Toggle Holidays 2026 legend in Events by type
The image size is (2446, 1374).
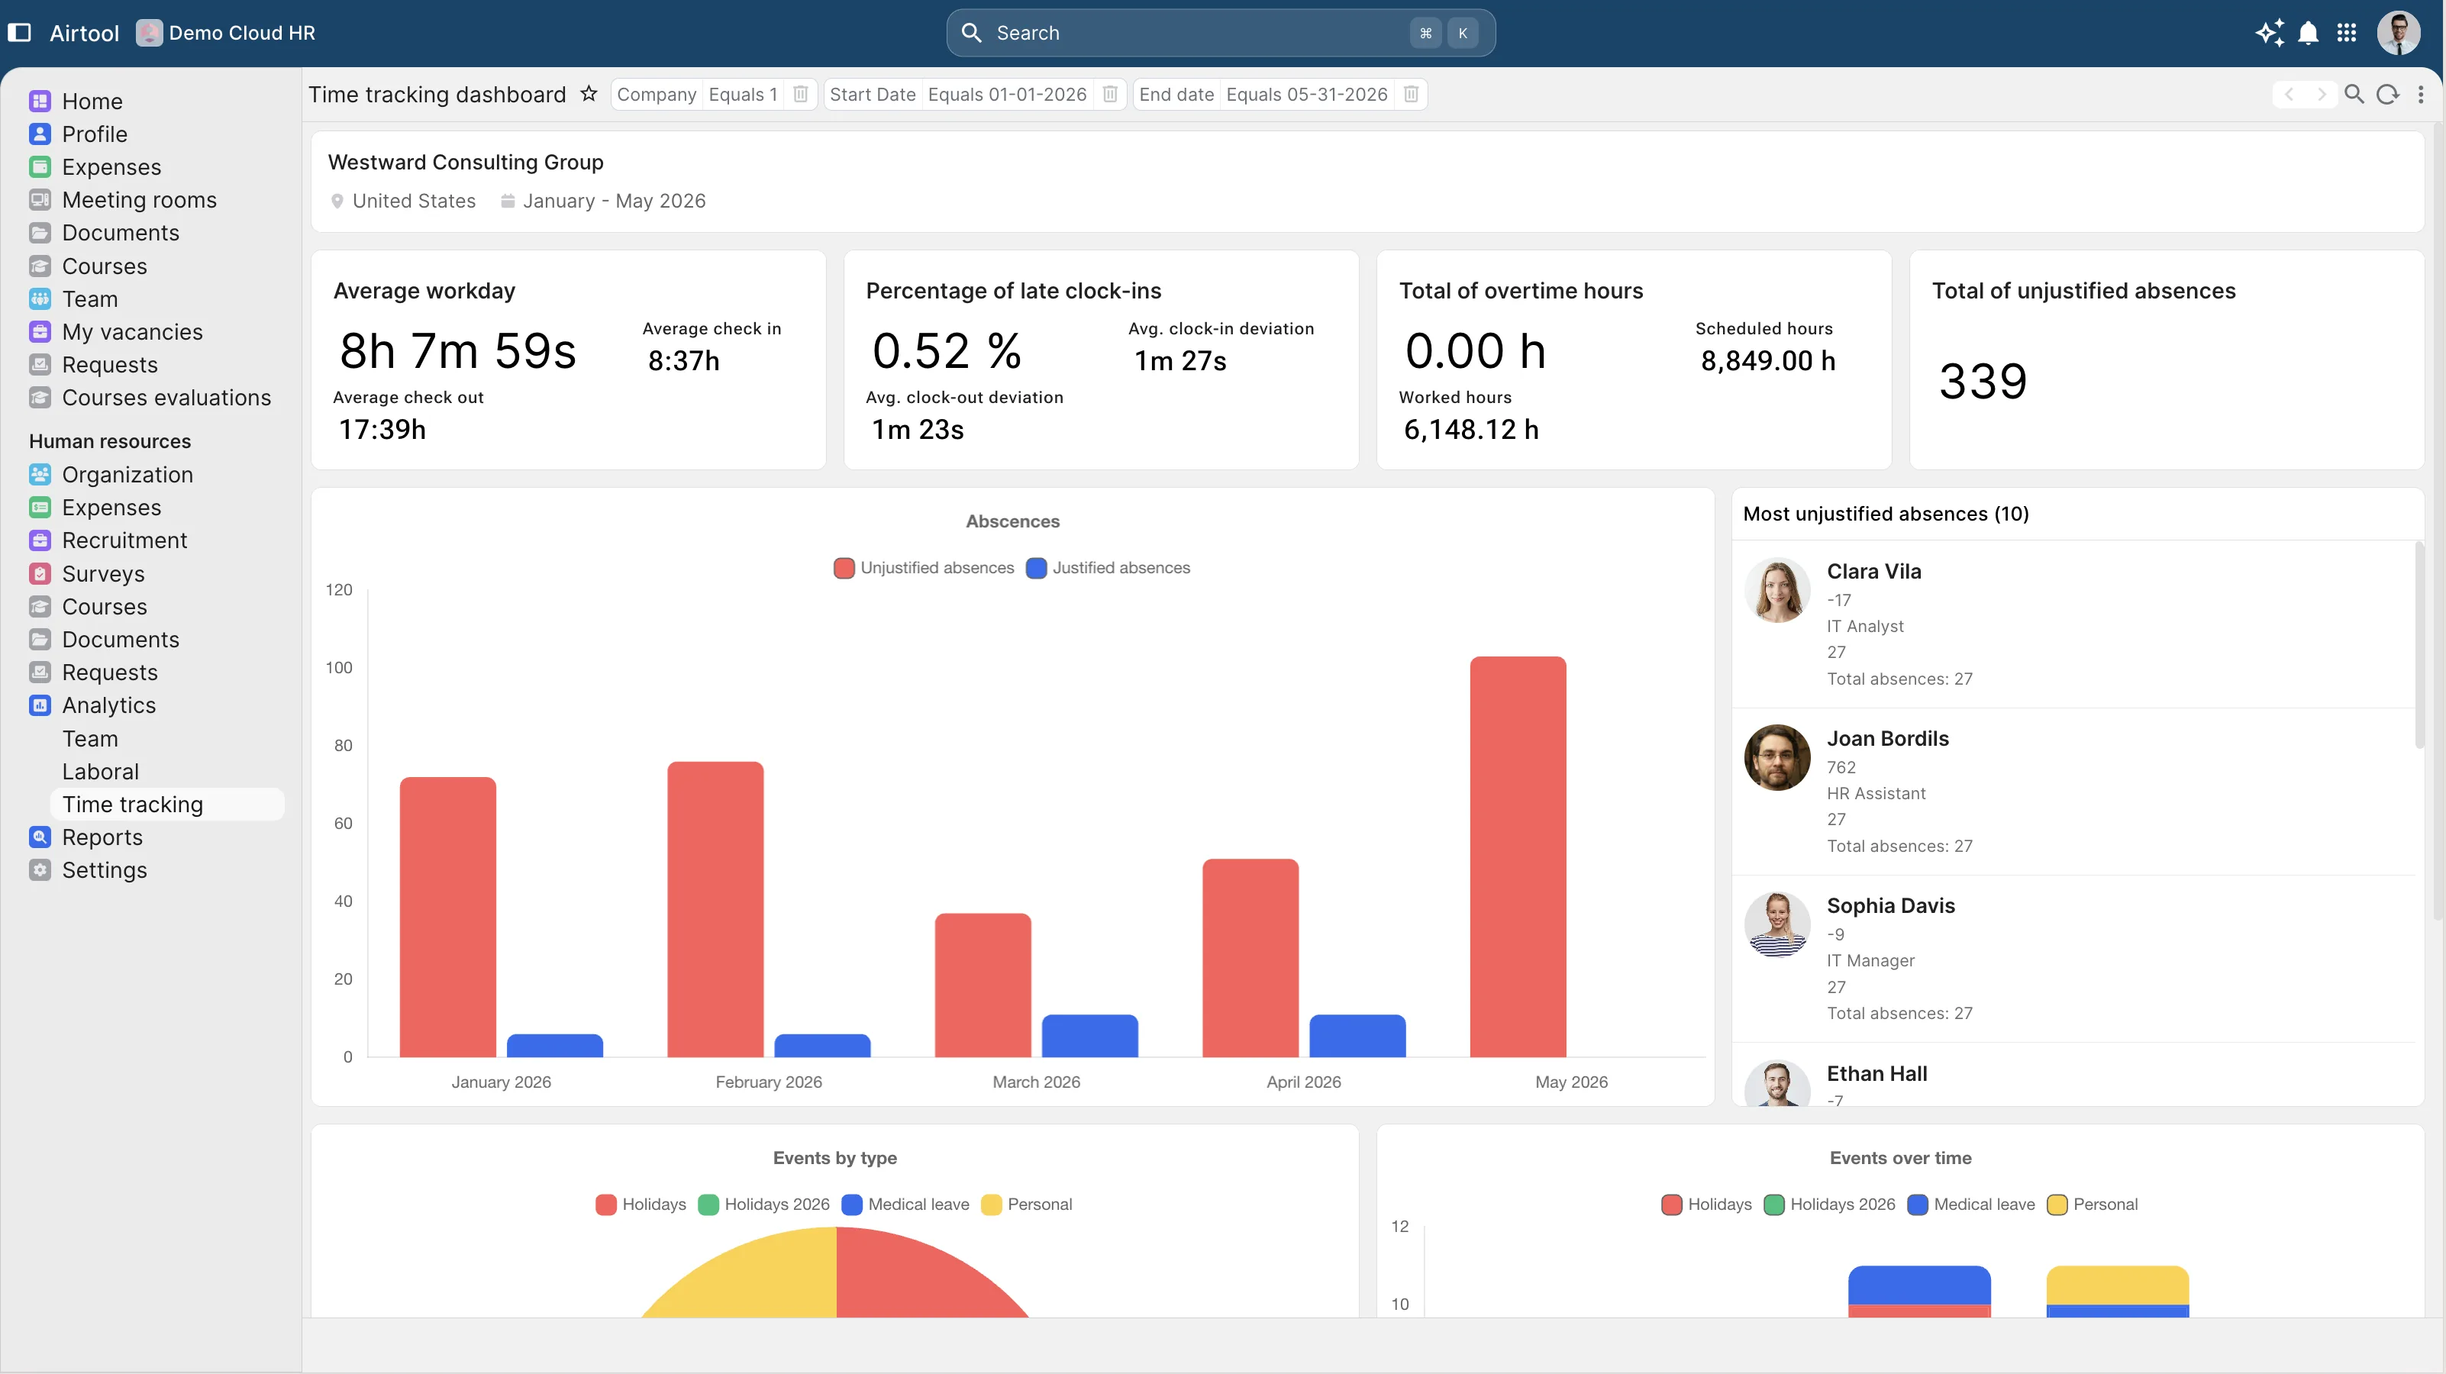(763, 1204)
